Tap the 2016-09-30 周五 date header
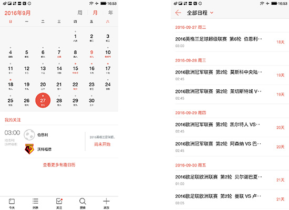The width and height of the screenshot is (289, 210). click(191, 165)
